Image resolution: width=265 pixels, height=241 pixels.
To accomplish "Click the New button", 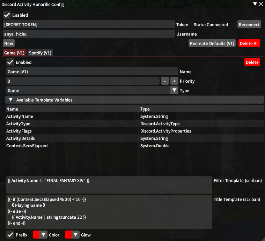I will [9, 43].
